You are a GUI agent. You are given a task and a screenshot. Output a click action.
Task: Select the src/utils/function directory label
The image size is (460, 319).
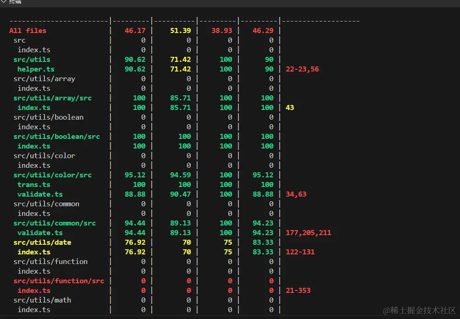click(50, 262)
